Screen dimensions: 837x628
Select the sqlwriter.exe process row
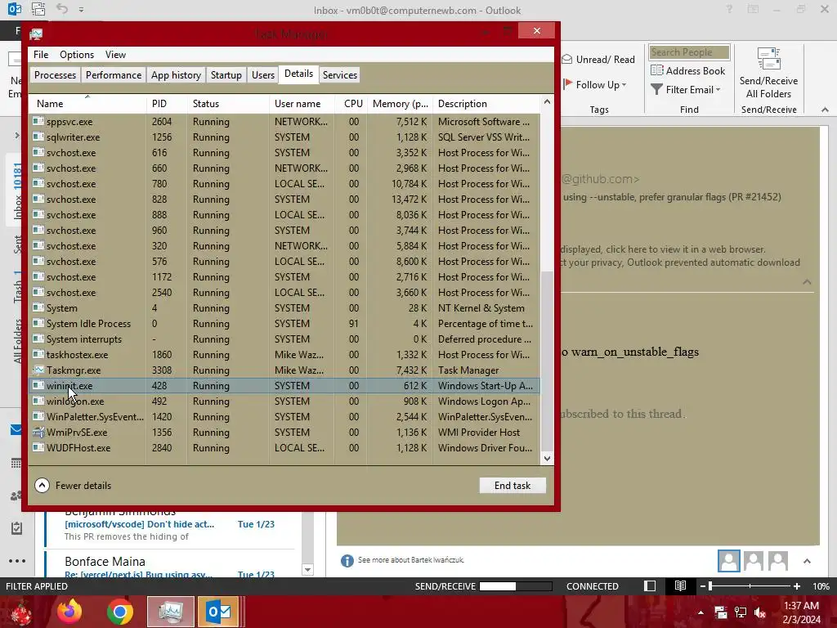(284, 137)
